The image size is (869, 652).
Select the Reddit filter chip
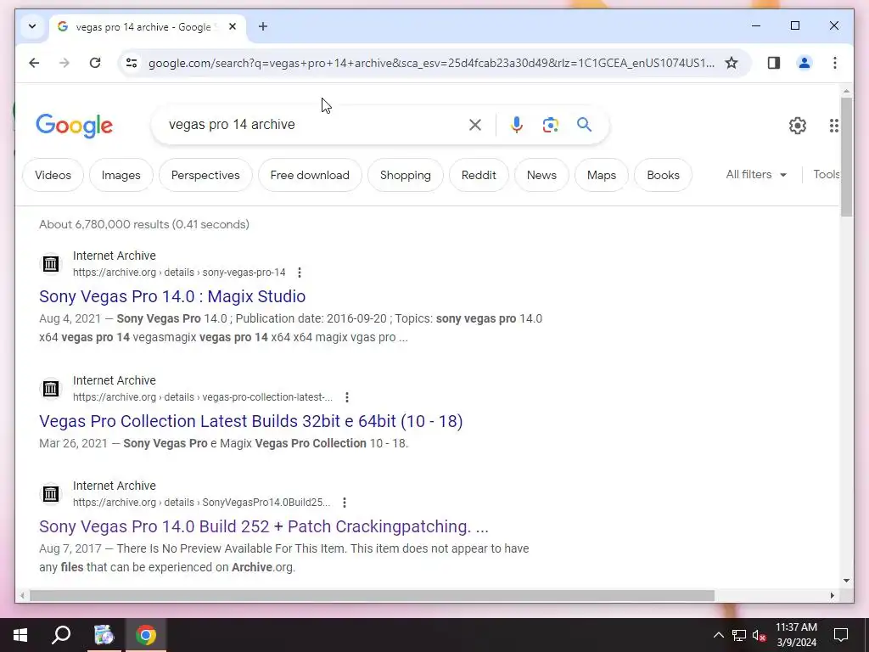(479, 175)
